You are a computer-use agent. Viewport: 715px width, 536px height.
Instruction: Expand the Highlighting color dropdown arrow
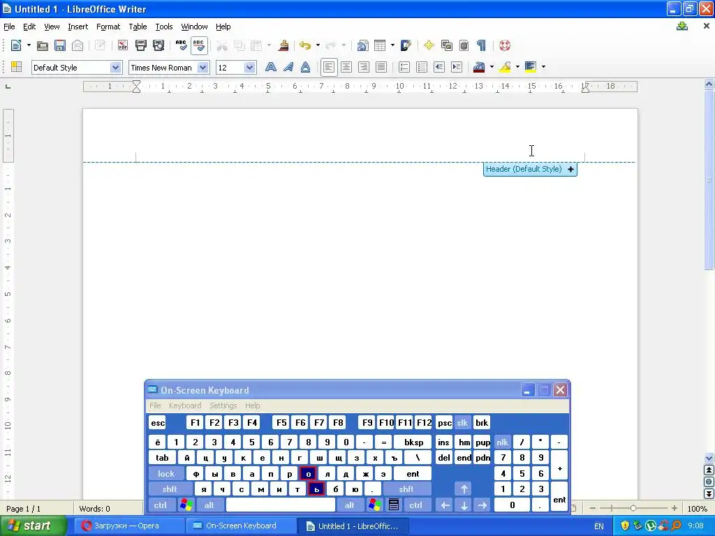(x=517, y=67)
